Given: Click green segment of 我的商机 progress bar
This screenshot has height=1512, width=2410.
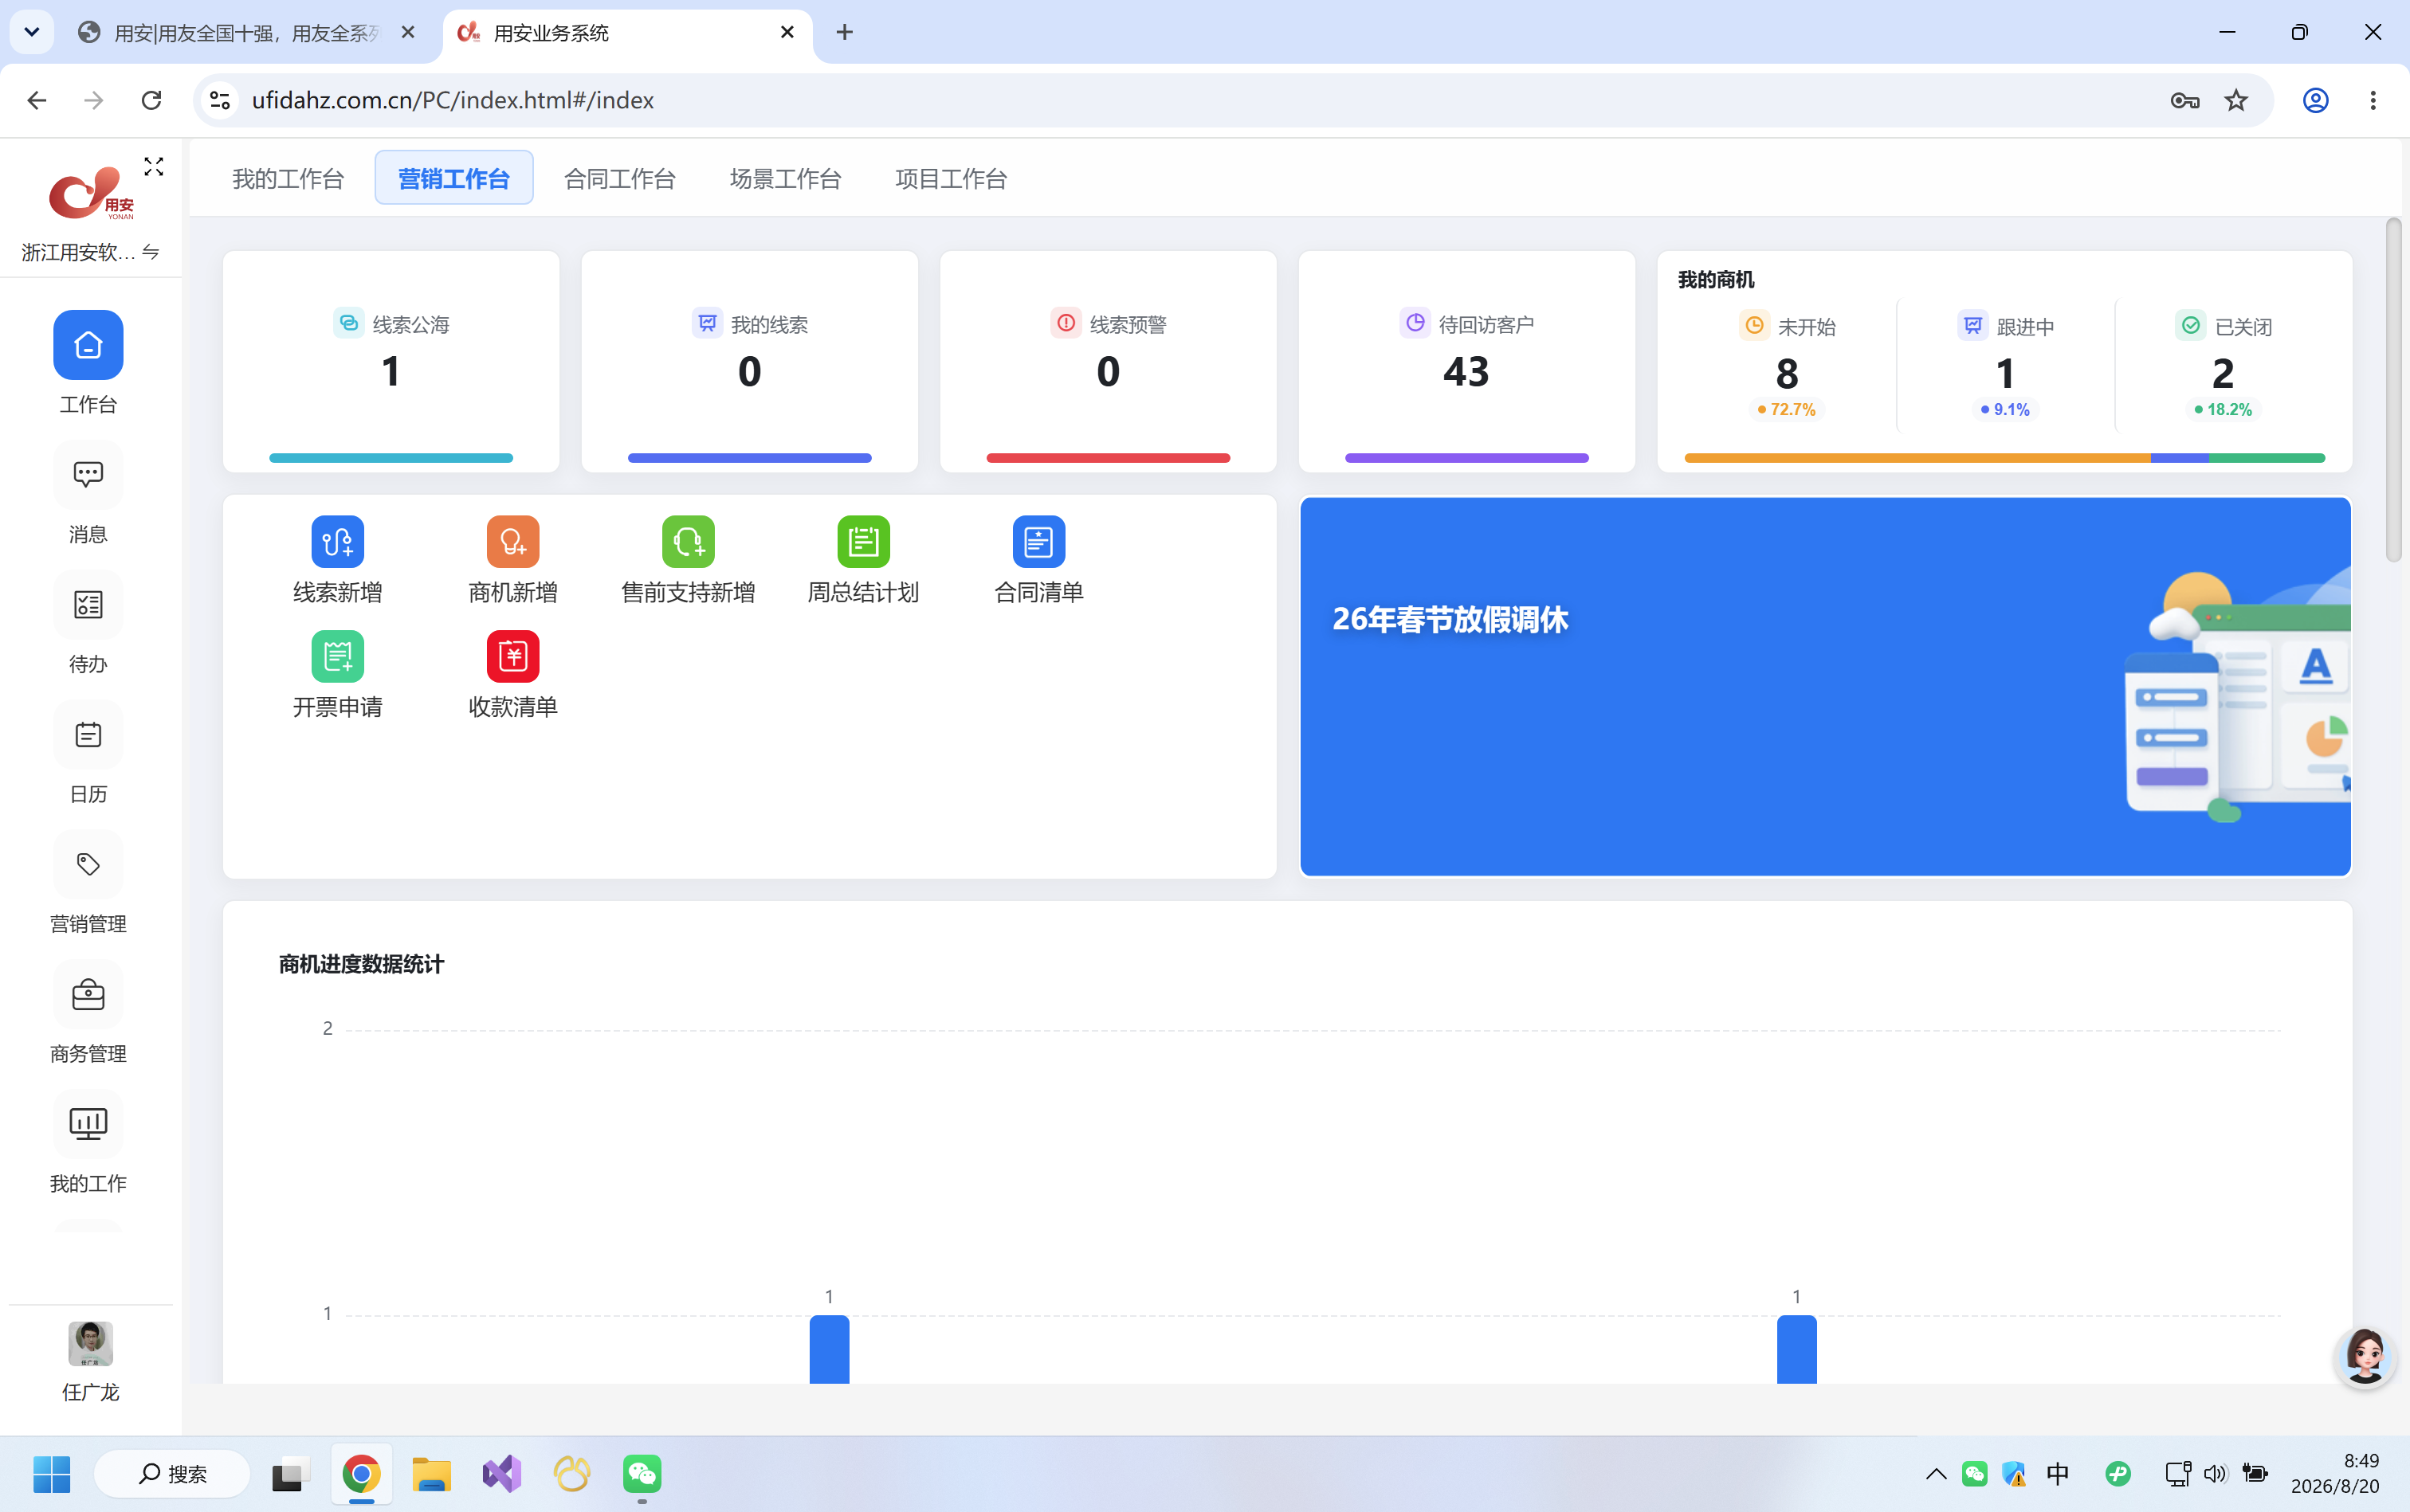Looking at the screenshot, I should coord(2267,458).
